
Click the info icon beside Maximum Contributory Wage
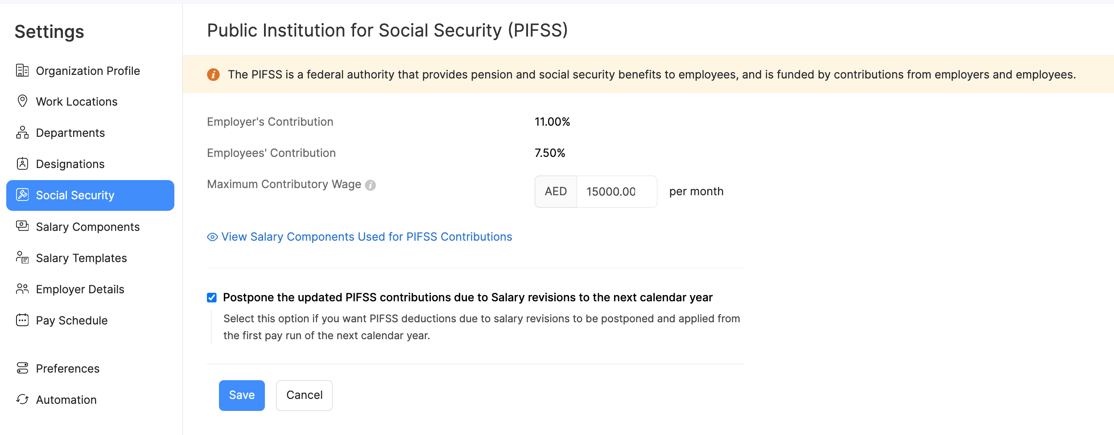click(371, 186)
